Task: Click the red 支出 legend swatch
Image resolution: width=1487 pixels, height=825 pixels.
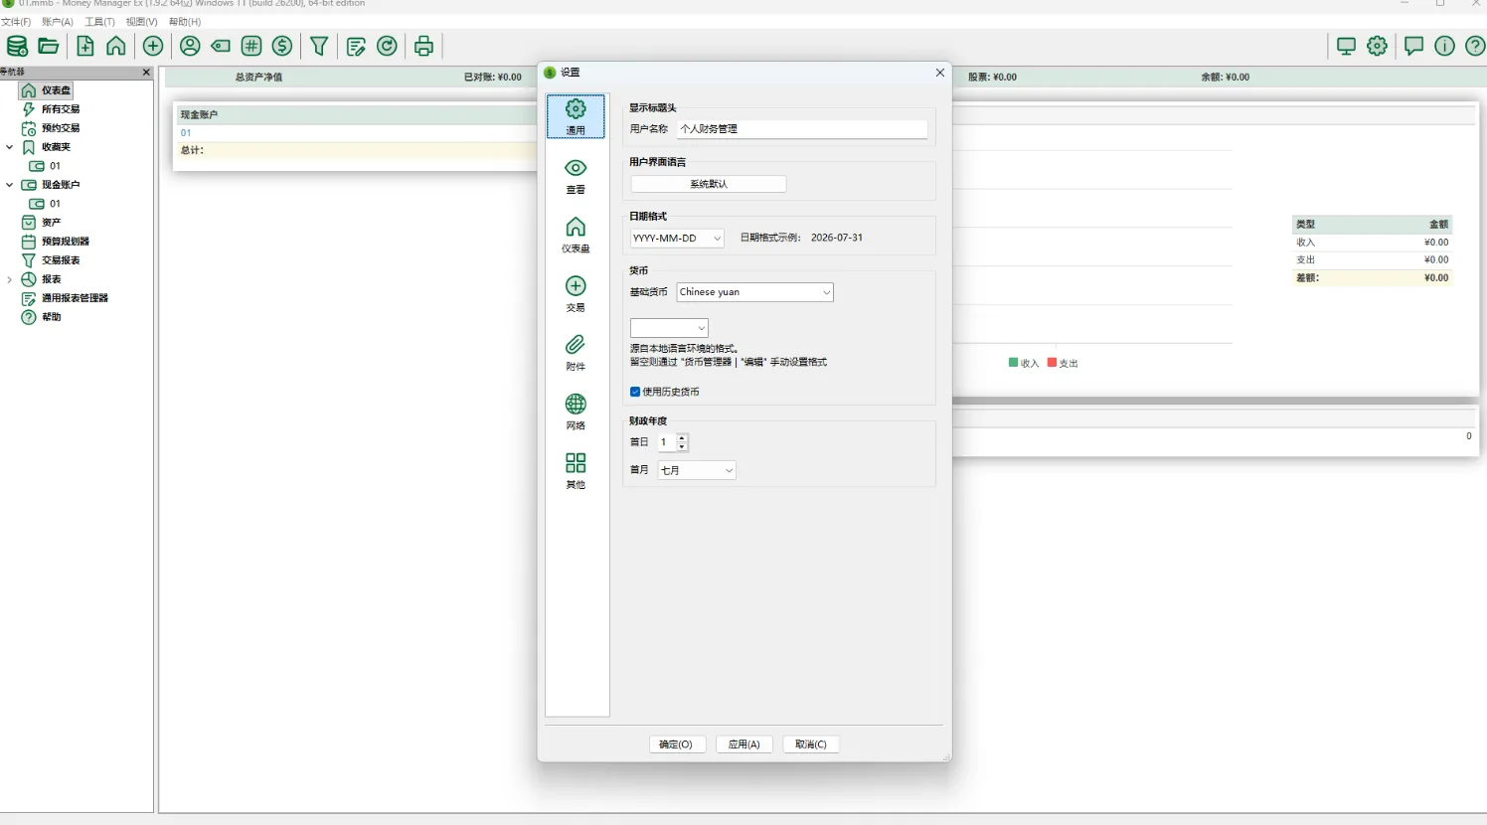Action: click(x=1052, y=363)
